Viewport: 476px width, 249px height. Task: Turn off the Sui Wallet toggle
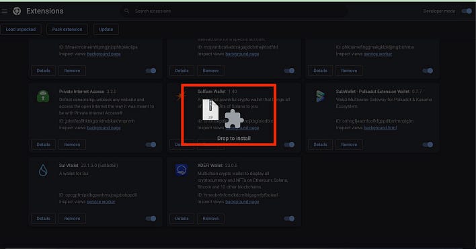(x=151, y=218)
